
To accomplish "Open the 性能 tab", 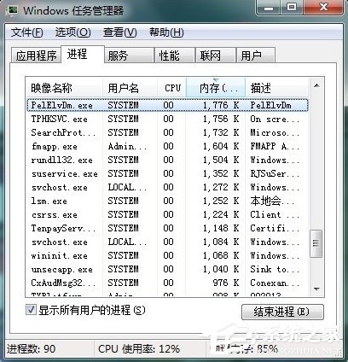I will tap(175, 55).
